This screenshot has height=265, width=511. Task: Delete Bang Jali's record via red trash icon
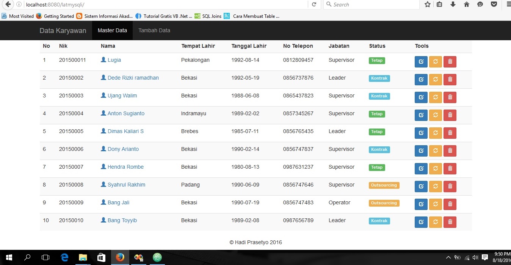[450, 204]
